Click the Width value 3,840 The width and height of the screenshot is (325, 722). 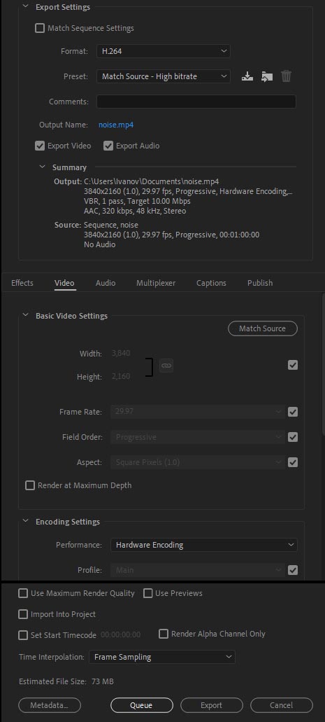(x=121, y=353)
